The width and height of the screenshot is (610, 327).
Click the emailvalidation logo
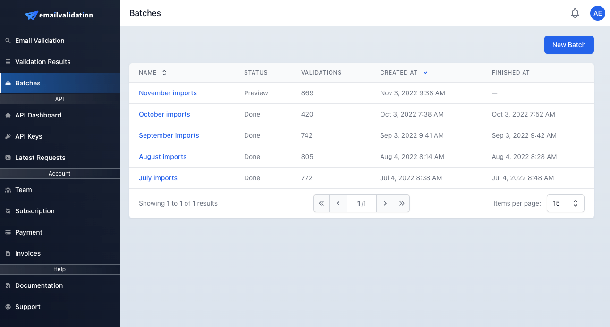click(x=59, y=15)
